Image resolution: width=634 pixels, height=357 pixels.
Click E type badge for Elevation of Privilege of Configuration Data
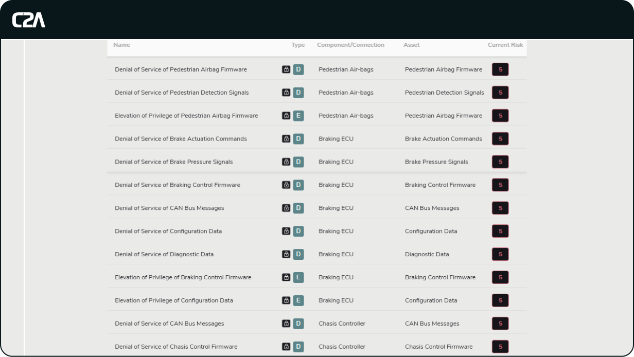pos(298,300)
